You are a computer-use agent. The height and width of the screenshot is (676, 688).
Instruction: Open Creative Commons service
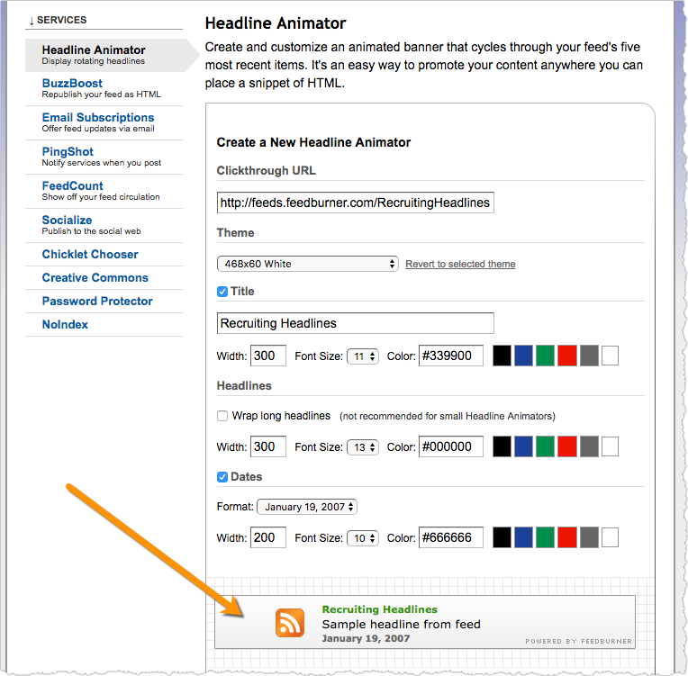(95, 277)
